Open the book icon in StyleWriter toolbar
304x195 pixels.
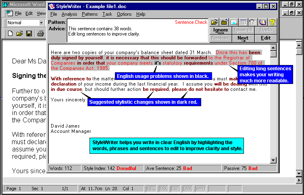click(262, 22)
